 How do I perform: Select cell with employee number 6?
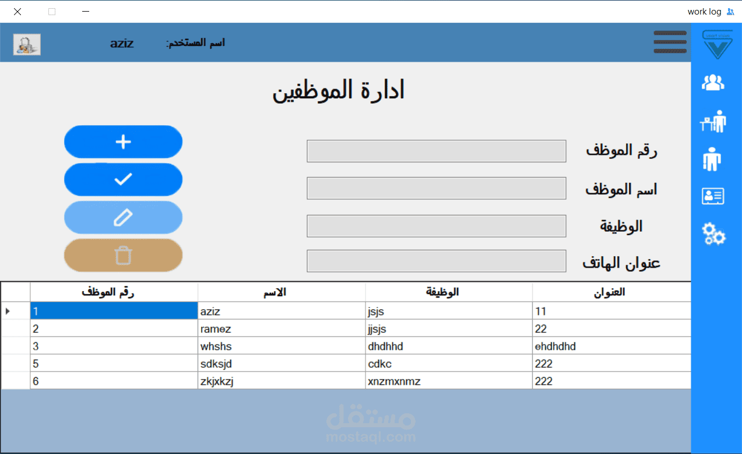point(114,381)
